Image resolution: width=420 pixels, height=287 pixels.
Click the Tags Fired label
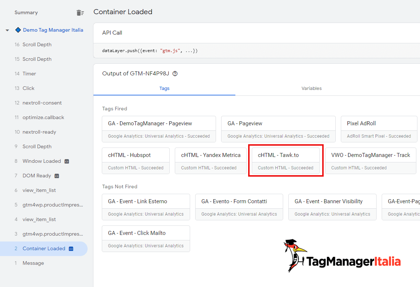[x=115, y=109]
